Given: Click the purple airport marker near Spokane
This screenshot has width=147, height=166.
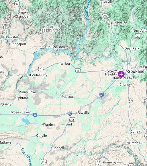Looking at the screenshot, I should pyautogui.click(x=121, y=74).
